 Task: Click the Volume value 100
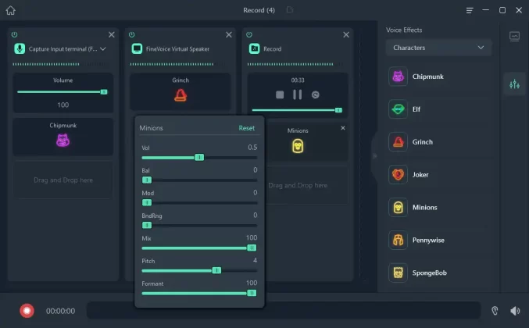tap(63, 105)
